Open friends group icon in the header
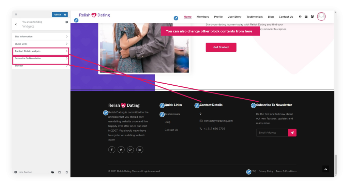The height and width of the screenshot is (187, 349). click(312, 17)
